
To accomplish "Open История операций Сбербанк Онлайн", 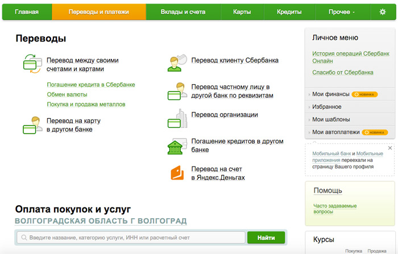I will tap(351, 57).
